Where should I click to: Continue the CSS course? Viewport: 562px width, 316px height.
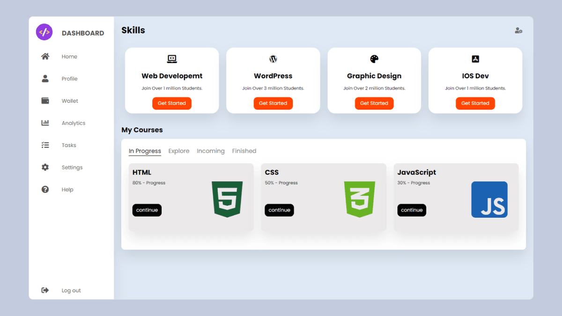pos(279,210)
